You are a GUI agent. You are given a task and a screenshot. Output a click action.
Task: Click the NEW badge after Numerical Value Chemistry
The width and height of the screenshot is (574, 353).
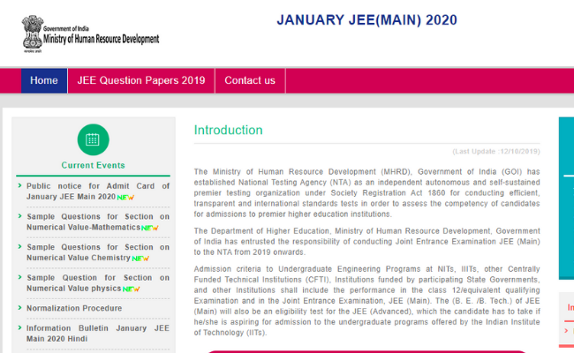point(140,259)
